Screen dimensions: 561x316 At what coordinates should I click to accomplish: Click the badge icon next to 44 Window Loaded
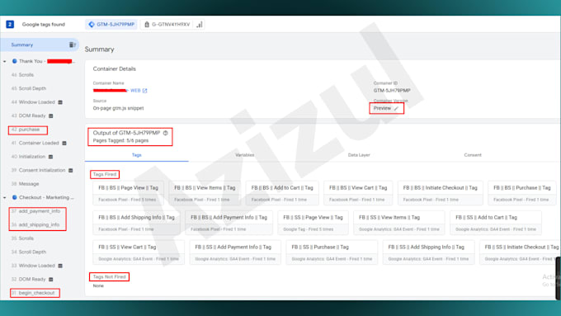pyautogui.click(x=60, y=102)
